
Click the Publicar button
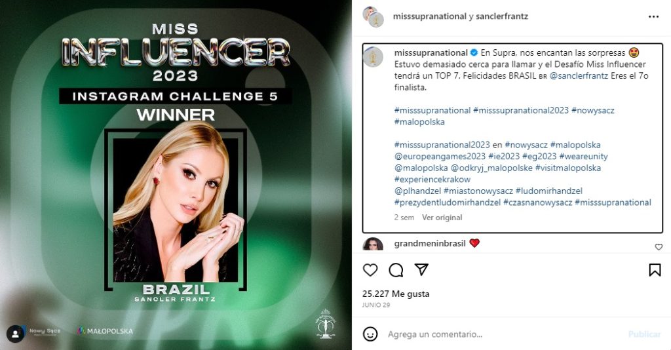tap(645, 334)
